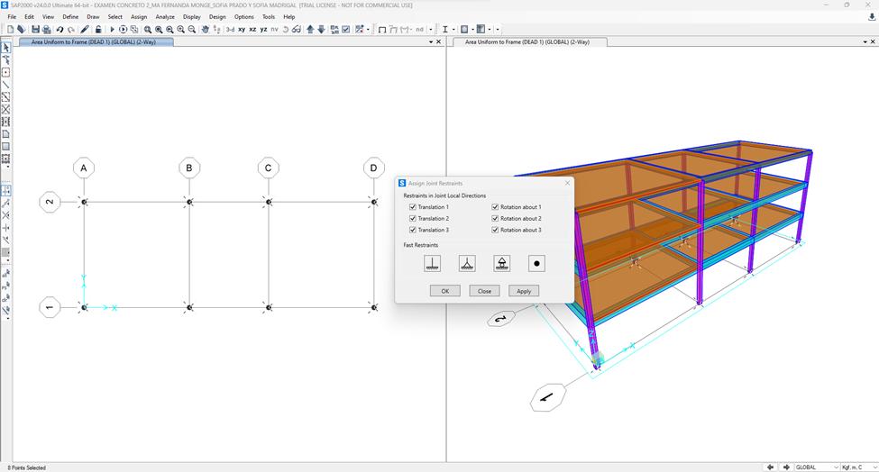879x472 pixels.
Task: Click grid bubble D in plan view
Action: (x=373, y=168)
